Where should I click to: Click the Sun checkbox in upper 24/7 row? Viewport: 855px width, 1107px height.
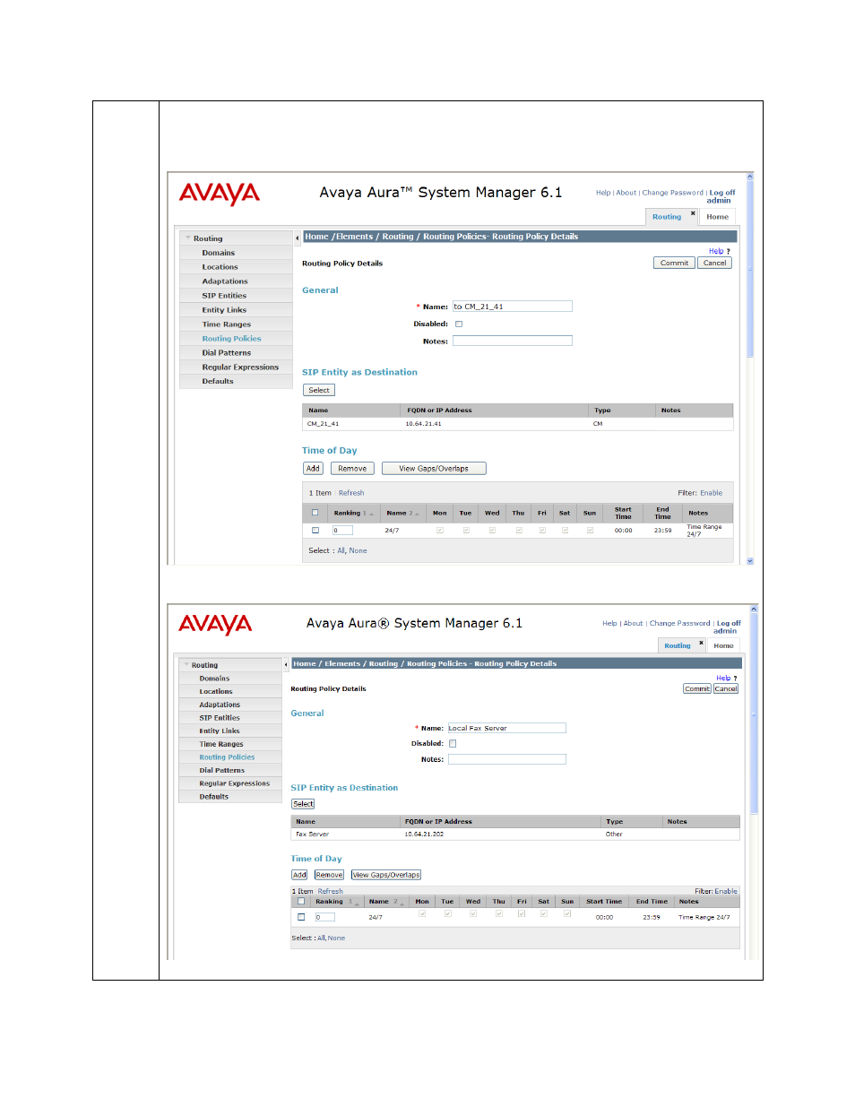tap(590, 531)
